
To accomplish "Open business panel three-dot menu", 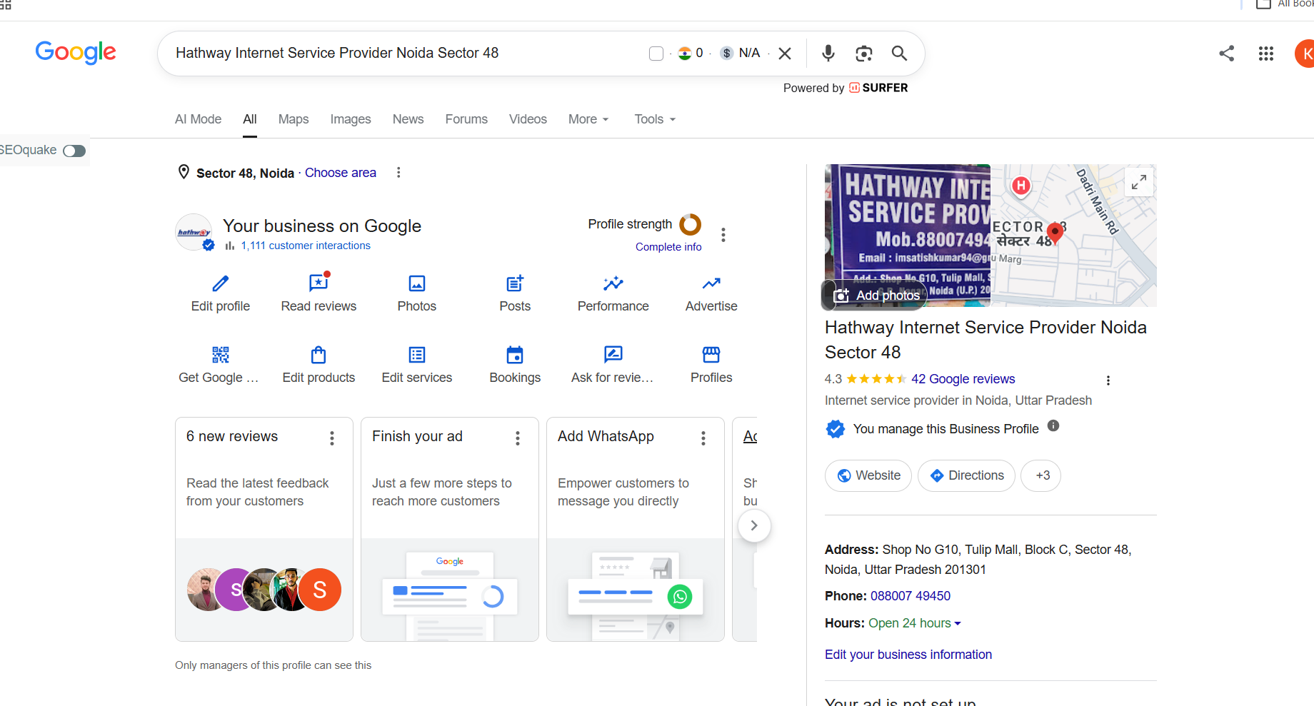I will pyautogui.click(x=723, y=235).
